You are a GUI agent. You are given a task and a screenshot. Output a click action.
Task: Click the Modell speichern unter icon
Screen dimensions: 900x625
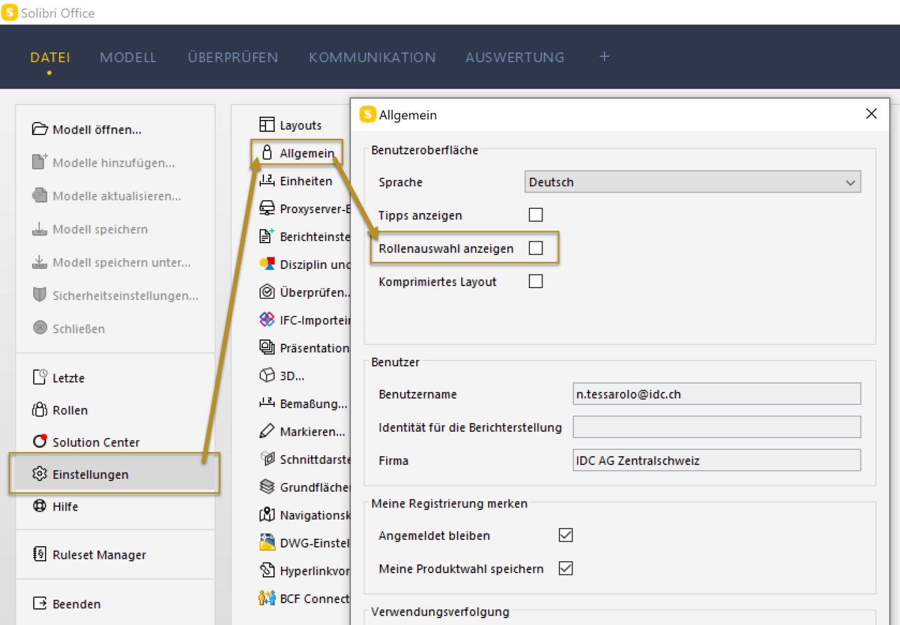[x=40, y=262]
